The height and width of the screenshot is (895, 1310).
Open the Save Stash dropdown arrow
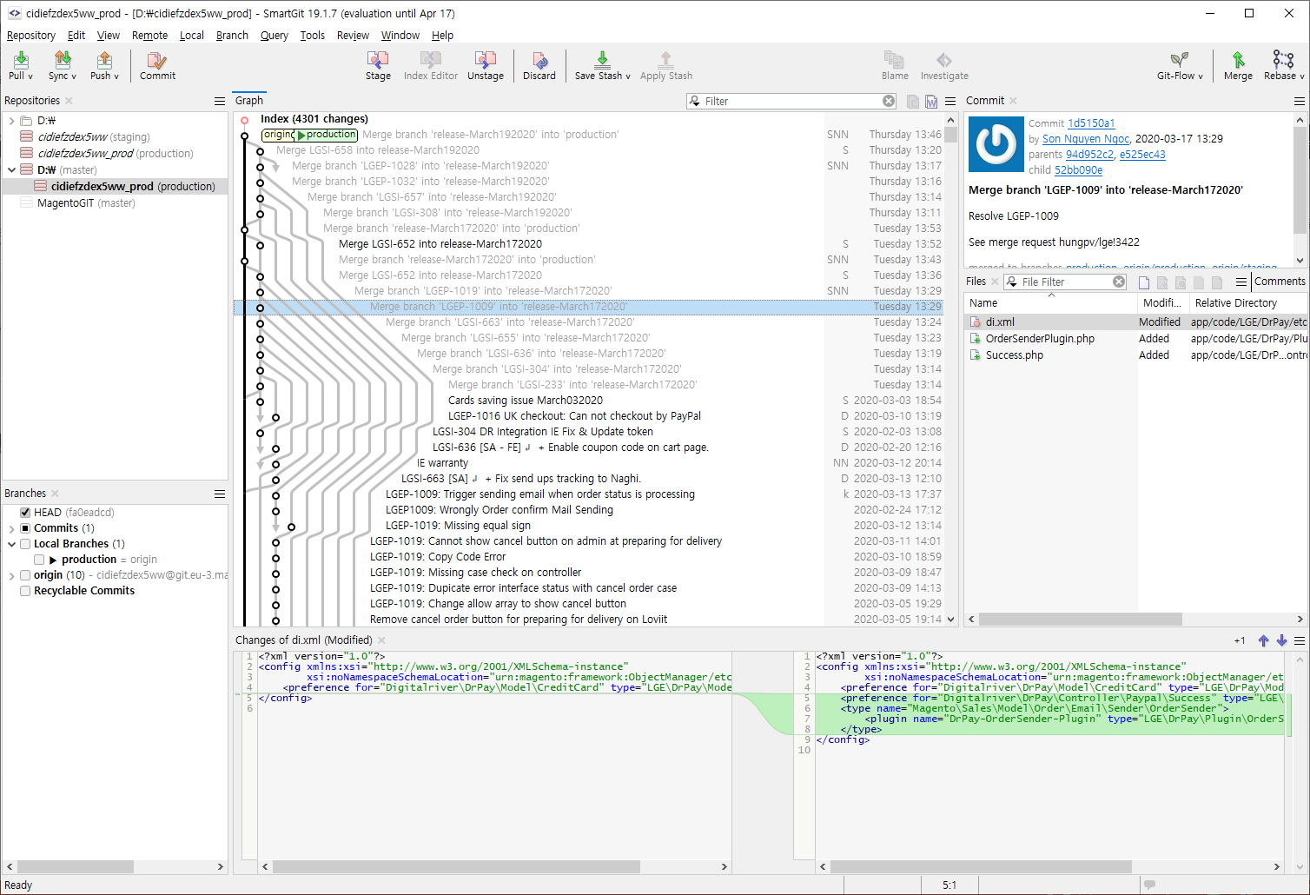628,76
